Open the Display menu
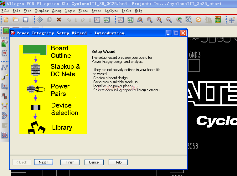This screenshot has height=176, width=237. click(x=42, y=11)
